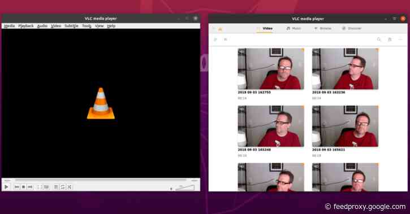Click the VLC cone logo in the player
Image resolution: width=410 pixels, height=214 pixels.
click(101, 103)
